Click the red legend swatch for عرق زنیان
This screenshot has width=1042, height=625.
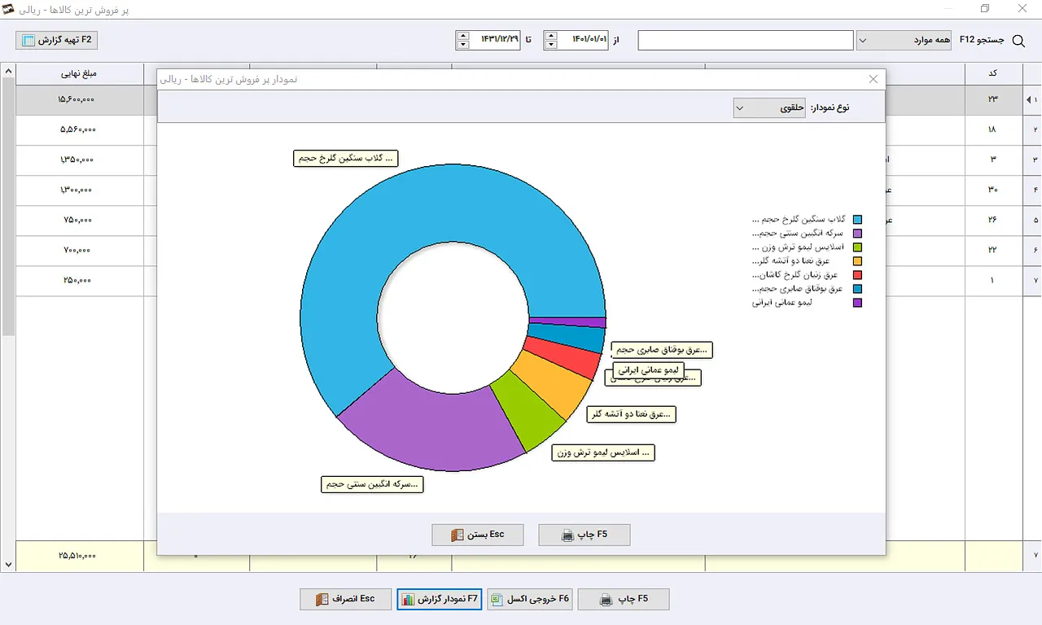[x=857, y=275]
